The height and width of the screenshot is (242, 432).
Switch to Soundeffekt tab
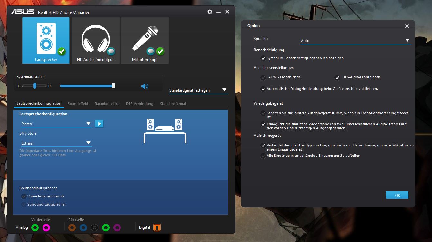78,104
